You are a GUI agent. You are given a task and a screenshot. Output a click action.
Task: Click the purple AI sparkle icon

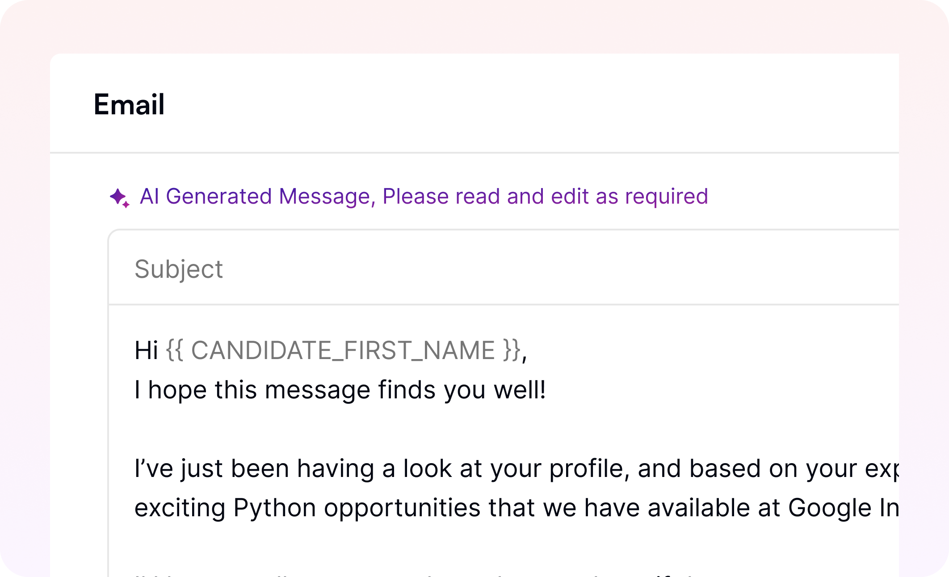click(x=119, y=197)
